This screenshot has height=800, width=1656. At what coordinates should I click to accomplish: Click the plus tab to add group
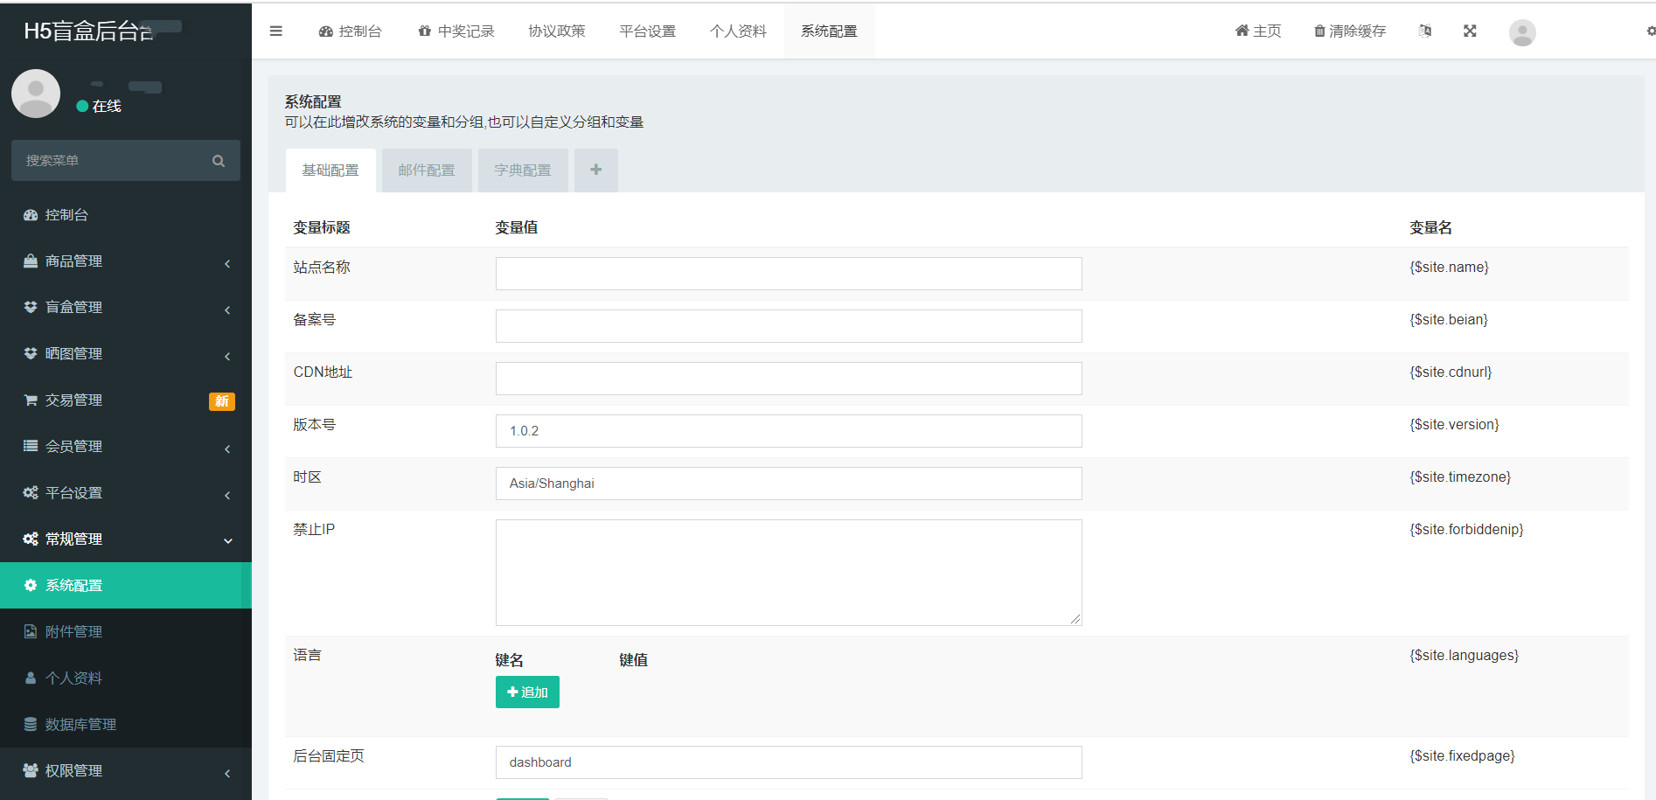click(x=595, y=170)
